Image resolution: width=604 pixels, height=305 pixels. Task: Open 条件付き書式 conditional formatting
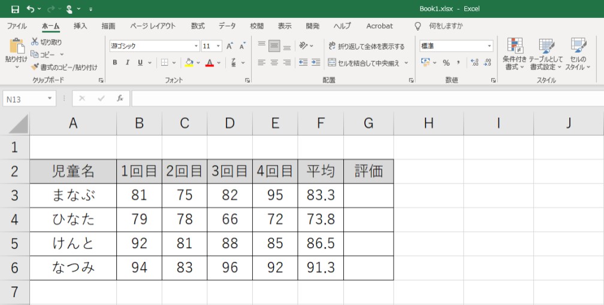coord(515,54)
